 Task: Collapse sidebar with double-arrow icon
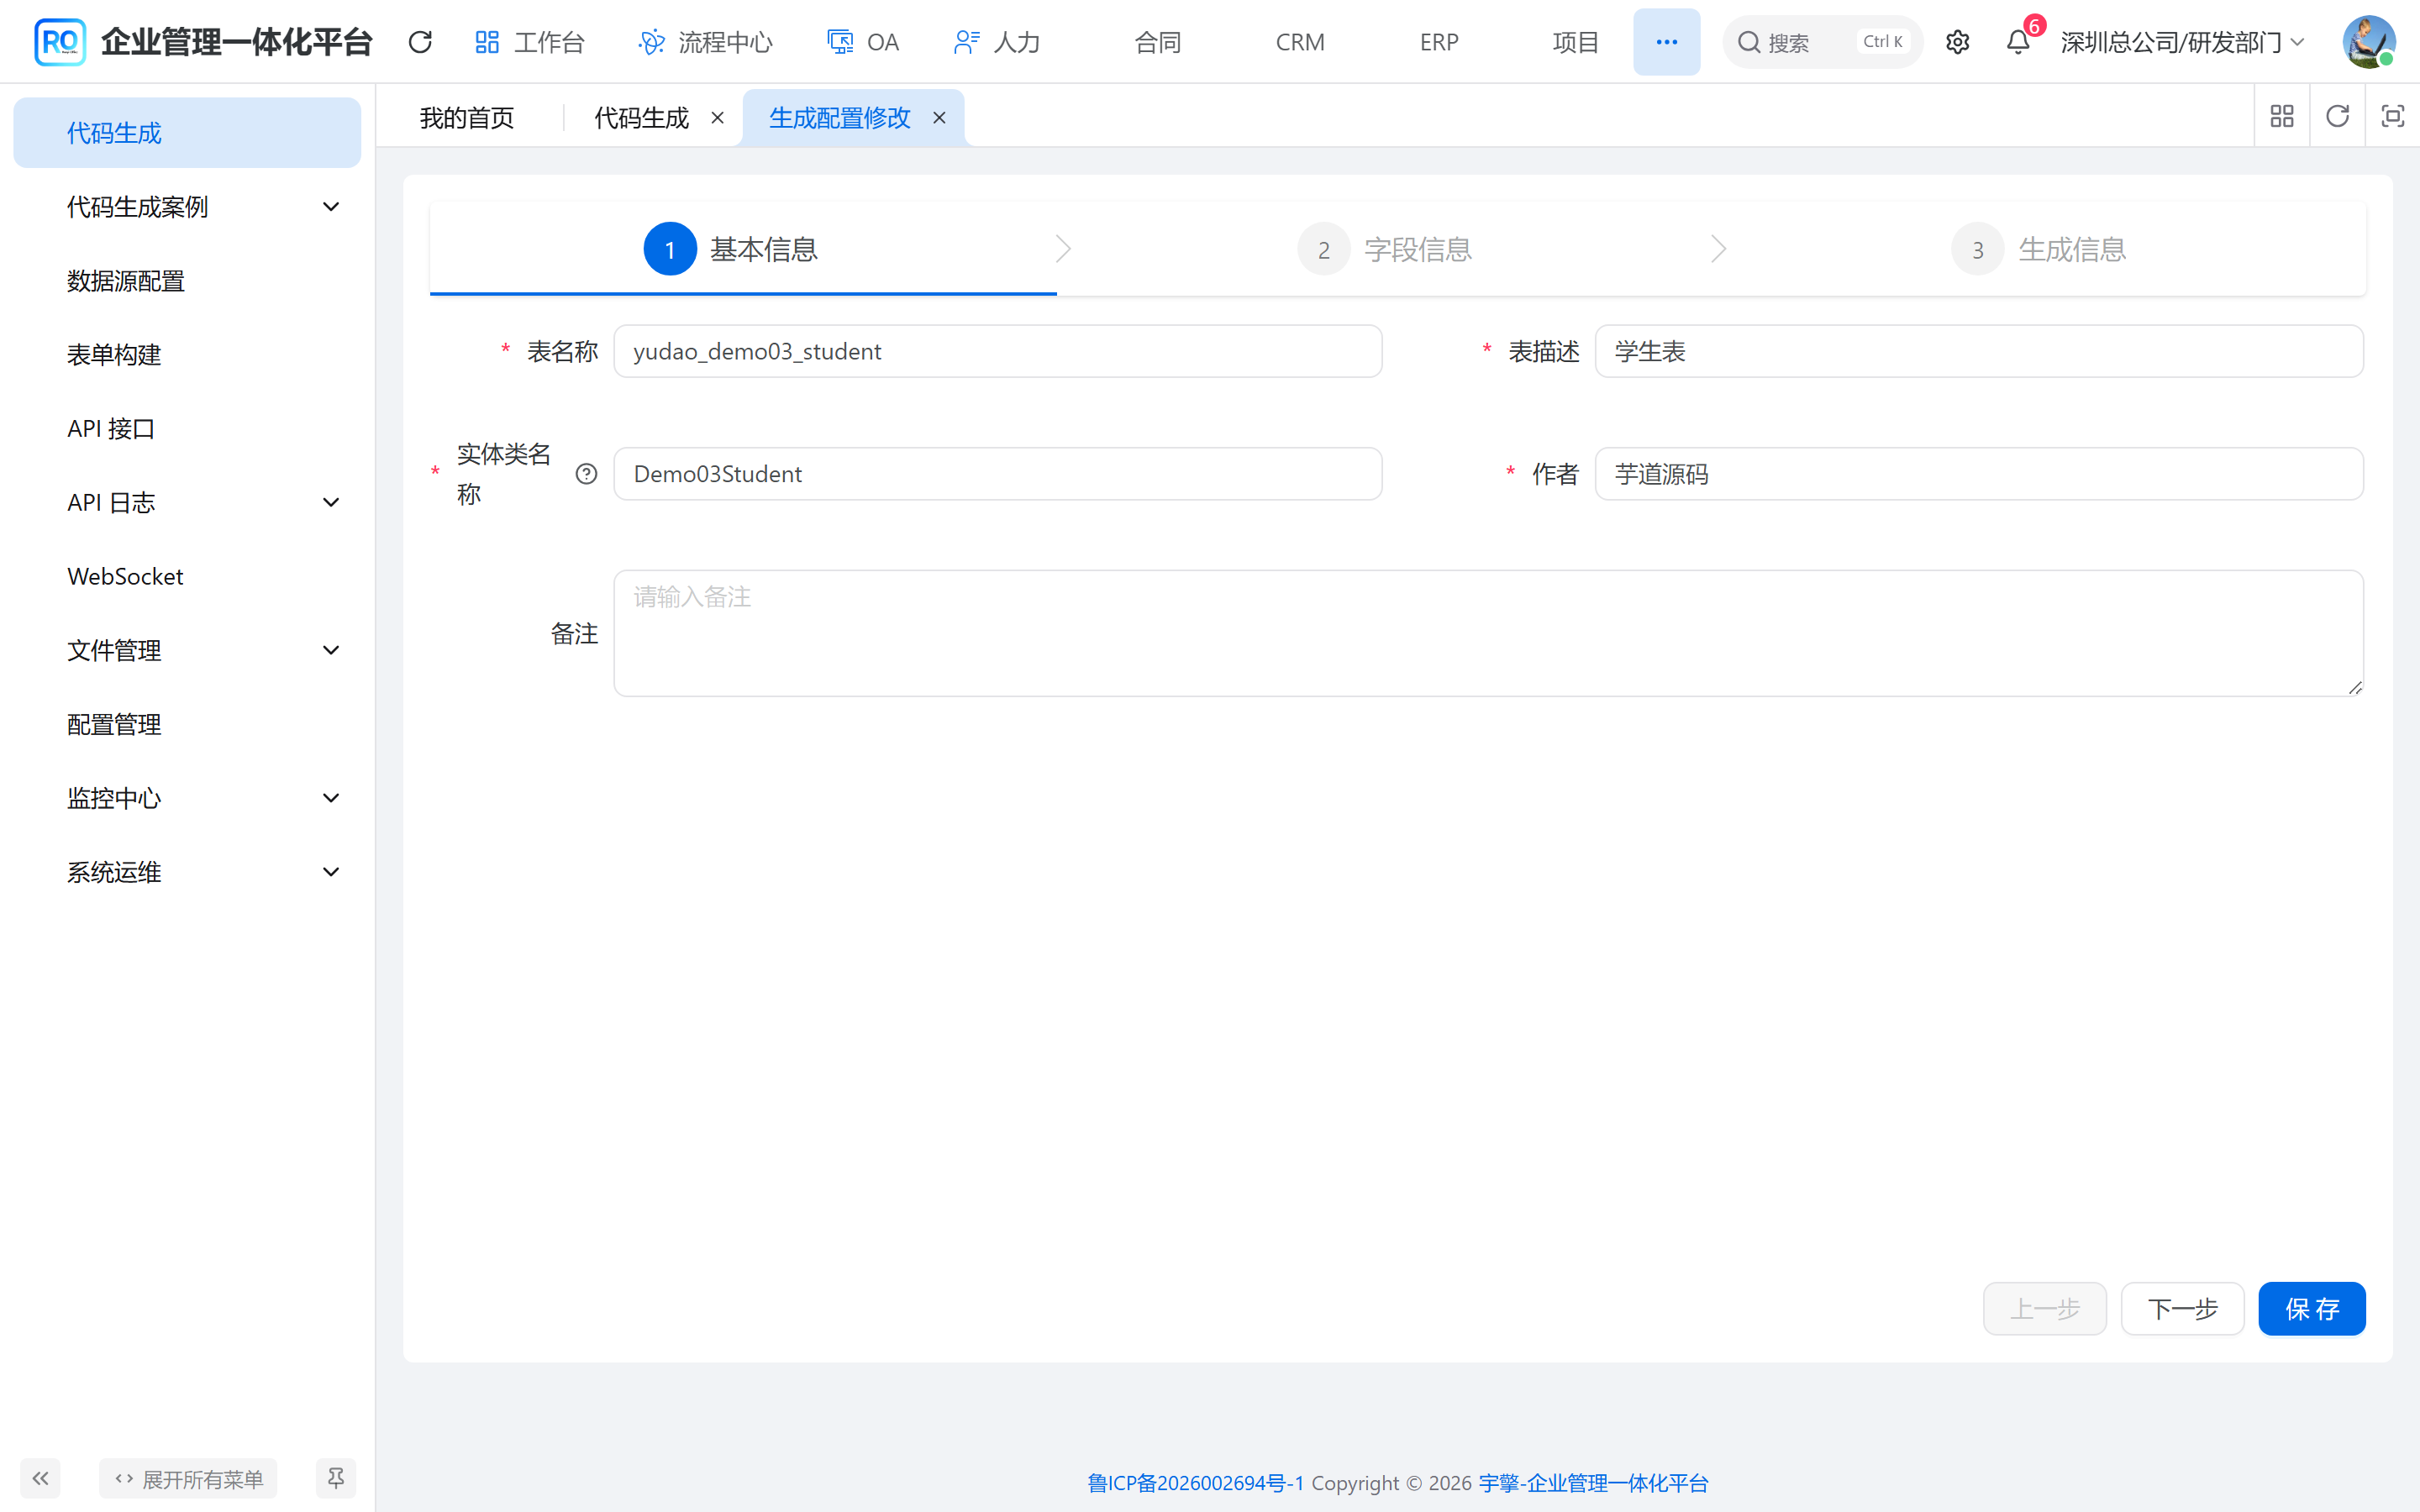[40, 1478]
